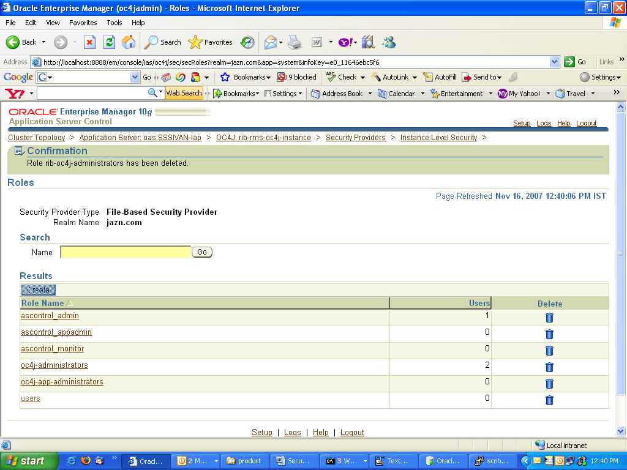Open the History clock icon
Screen dimensions: 627x470
pos(247,42)
